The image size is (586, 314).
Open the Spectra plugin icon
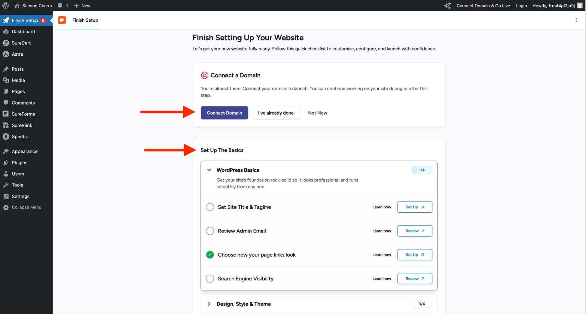[6, 136]
